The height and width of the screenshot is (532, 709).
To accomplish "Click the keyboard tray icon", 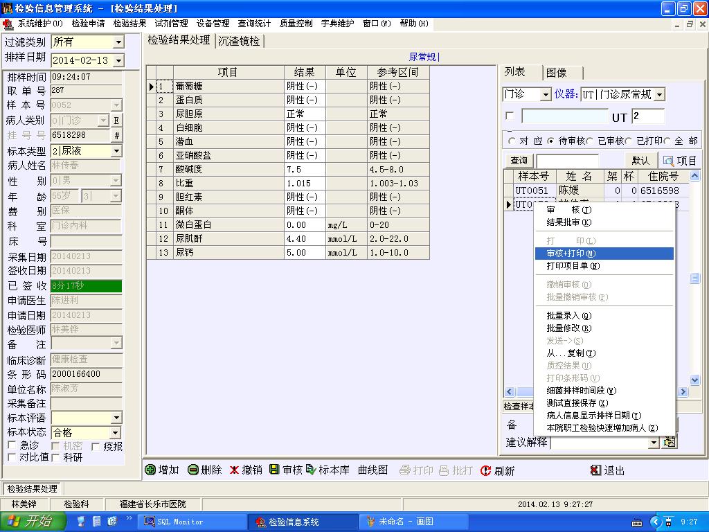I will point(637,522).
